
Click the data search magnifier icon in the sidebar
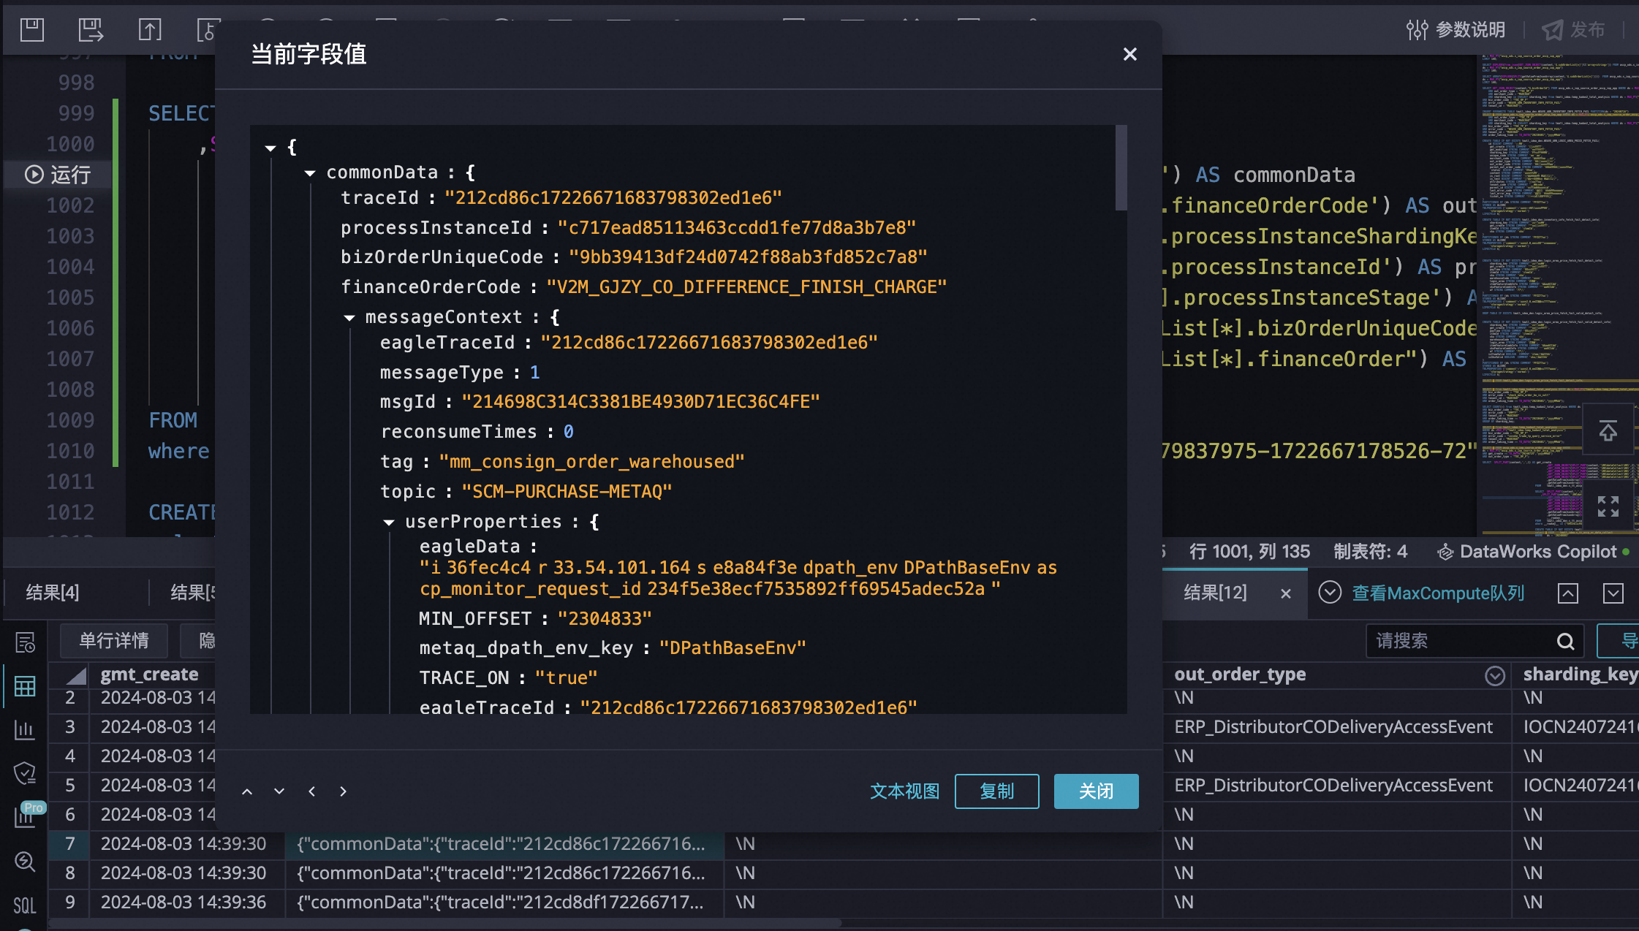pos(25,862)
